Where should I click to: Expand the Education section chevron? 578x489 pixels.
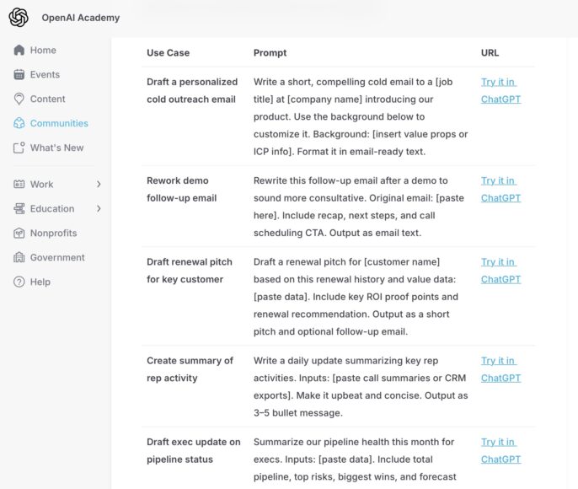[99, 209]
